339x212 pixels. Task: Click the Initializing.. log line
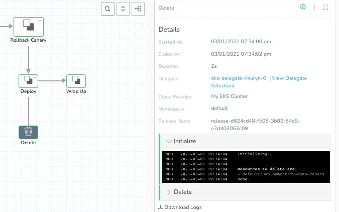(255, 154)
